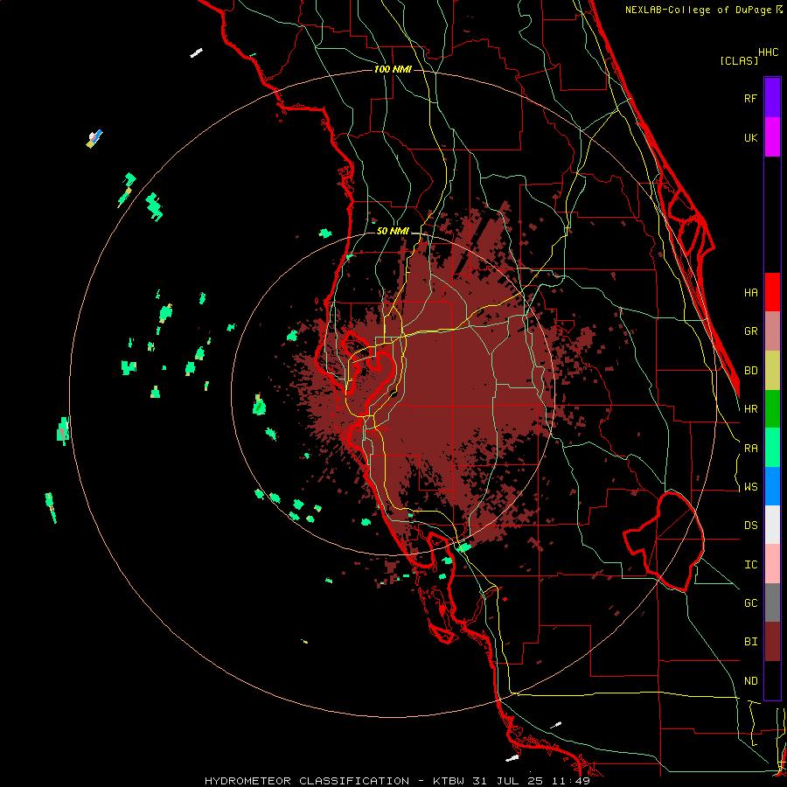787x787 pixels.
Task: Click the 'ND' legend label text
Action: [x=750, y=681]
